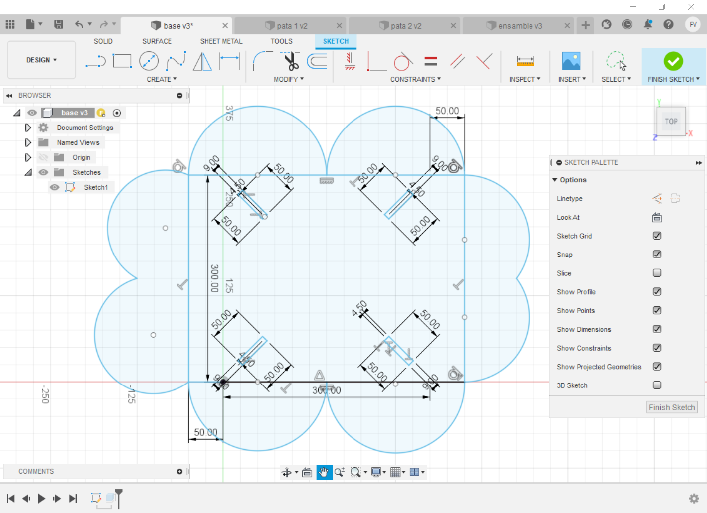This screenshot has width=707, height=513.
Task: Switch to the SOLID tab
Action: click(103, 41)
